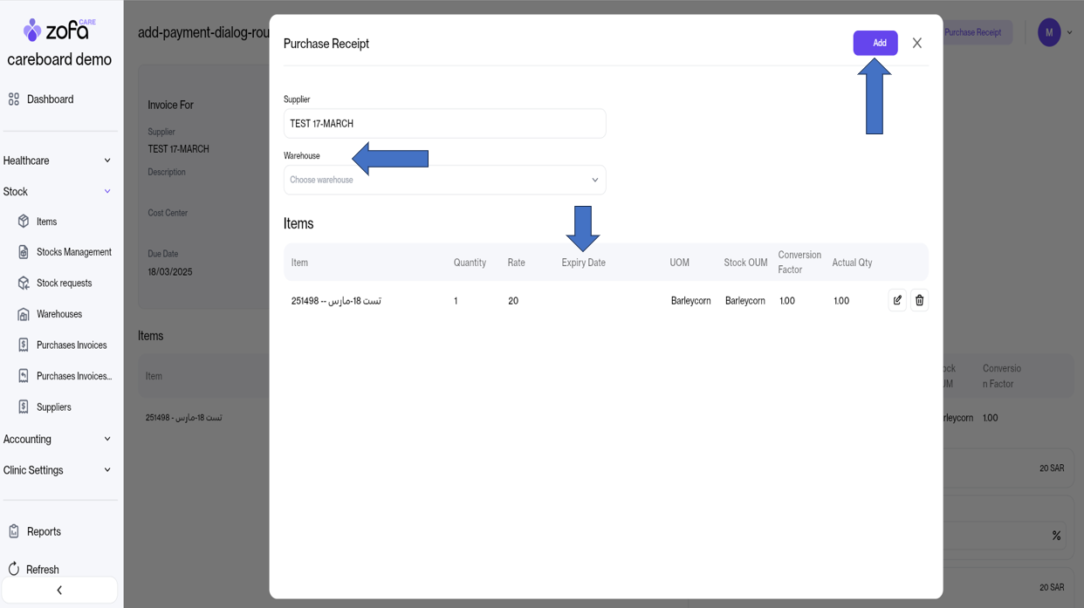
Task: Click the Reports icon in sidebar
Action: tap(14, 531)
